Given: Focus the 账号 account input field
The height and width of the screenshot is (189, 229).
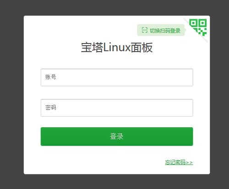Looking at the screenshot, I should (x=117, y=77).
